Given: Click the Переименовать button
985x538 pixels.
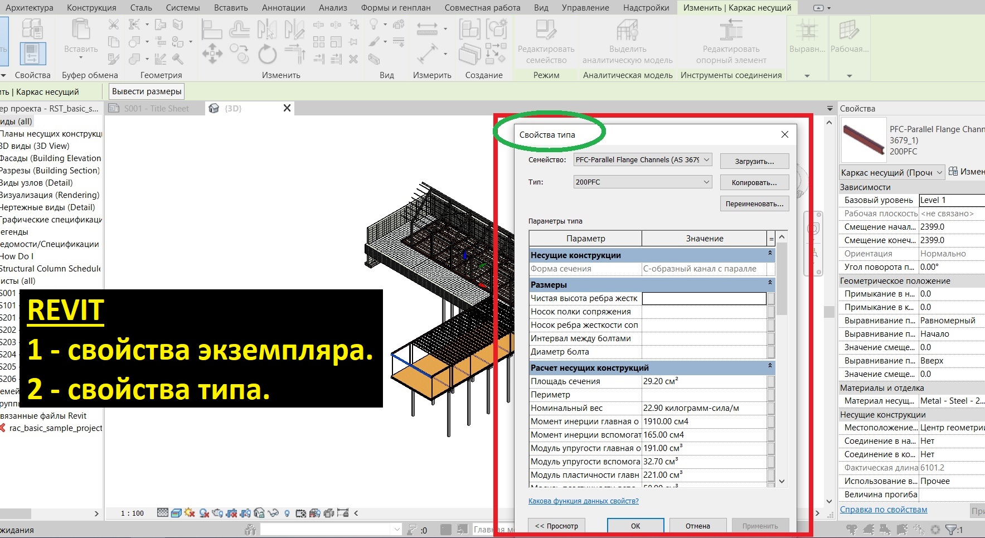Looking at the screenshot, I should click(x=754, y=203).
